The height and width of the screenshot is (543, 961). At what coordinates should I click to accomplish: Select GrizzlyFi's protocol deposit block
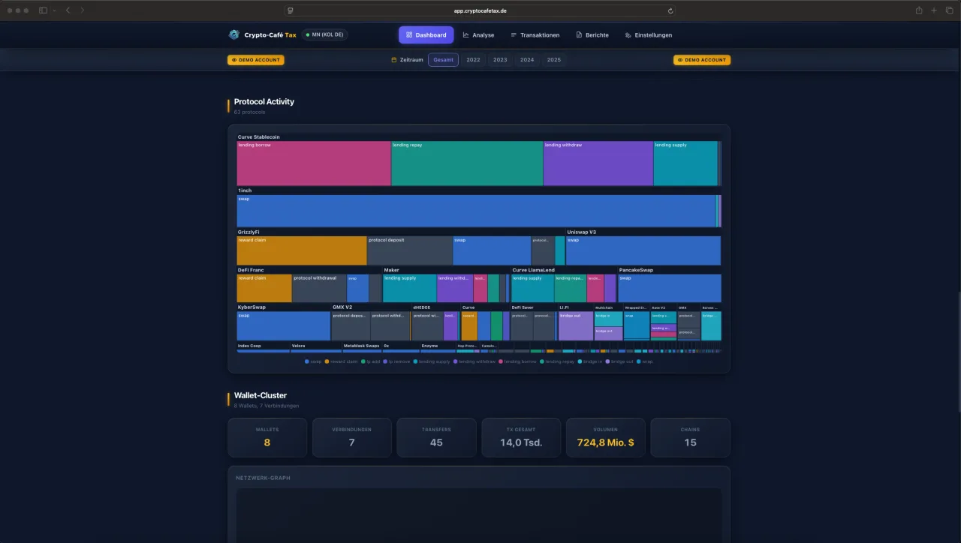point(410,250)
